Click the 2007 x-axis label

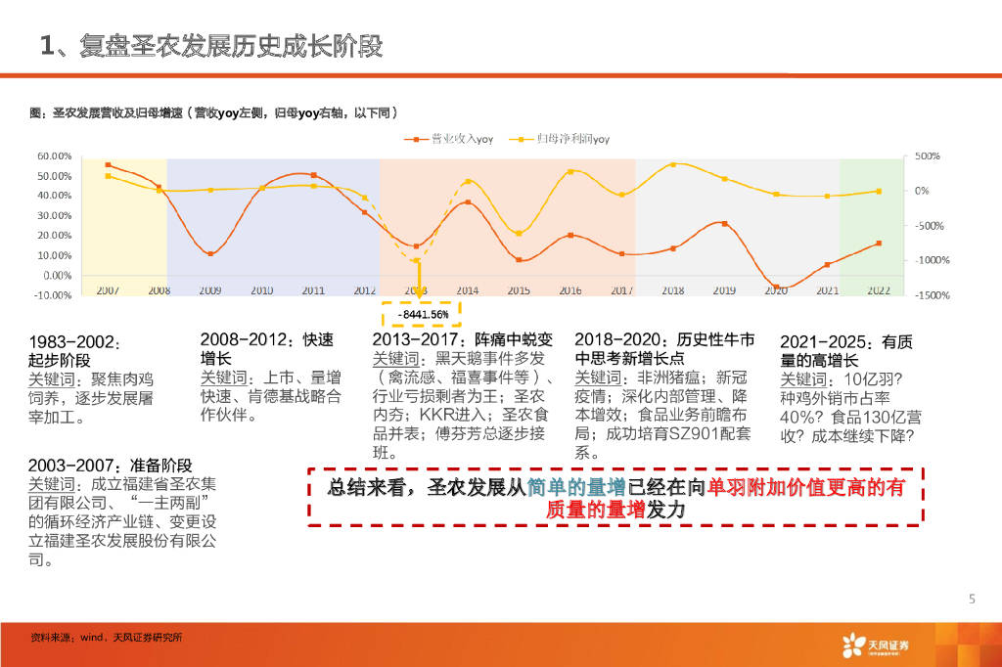[108, 290]
